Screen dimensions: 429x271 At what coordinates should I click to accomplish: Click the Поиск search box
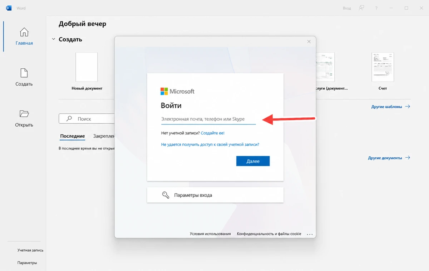click(x=87, y=119)
